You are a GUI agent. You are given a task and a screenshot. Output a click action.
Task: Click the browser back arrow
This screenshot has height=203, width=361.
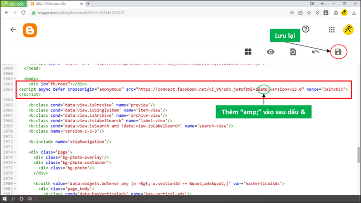[x=7, y=13]
